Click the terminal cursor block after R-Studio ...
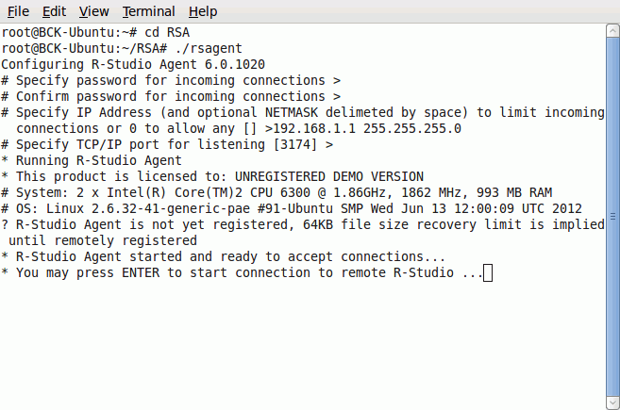Image resolution: width=620 pixels, height=410 pixels. click(x=488, y=273)
